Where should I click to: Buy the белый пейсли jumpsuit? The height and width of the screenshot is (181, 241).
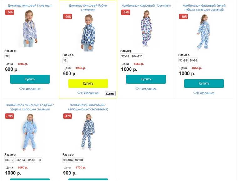[204, 83]
